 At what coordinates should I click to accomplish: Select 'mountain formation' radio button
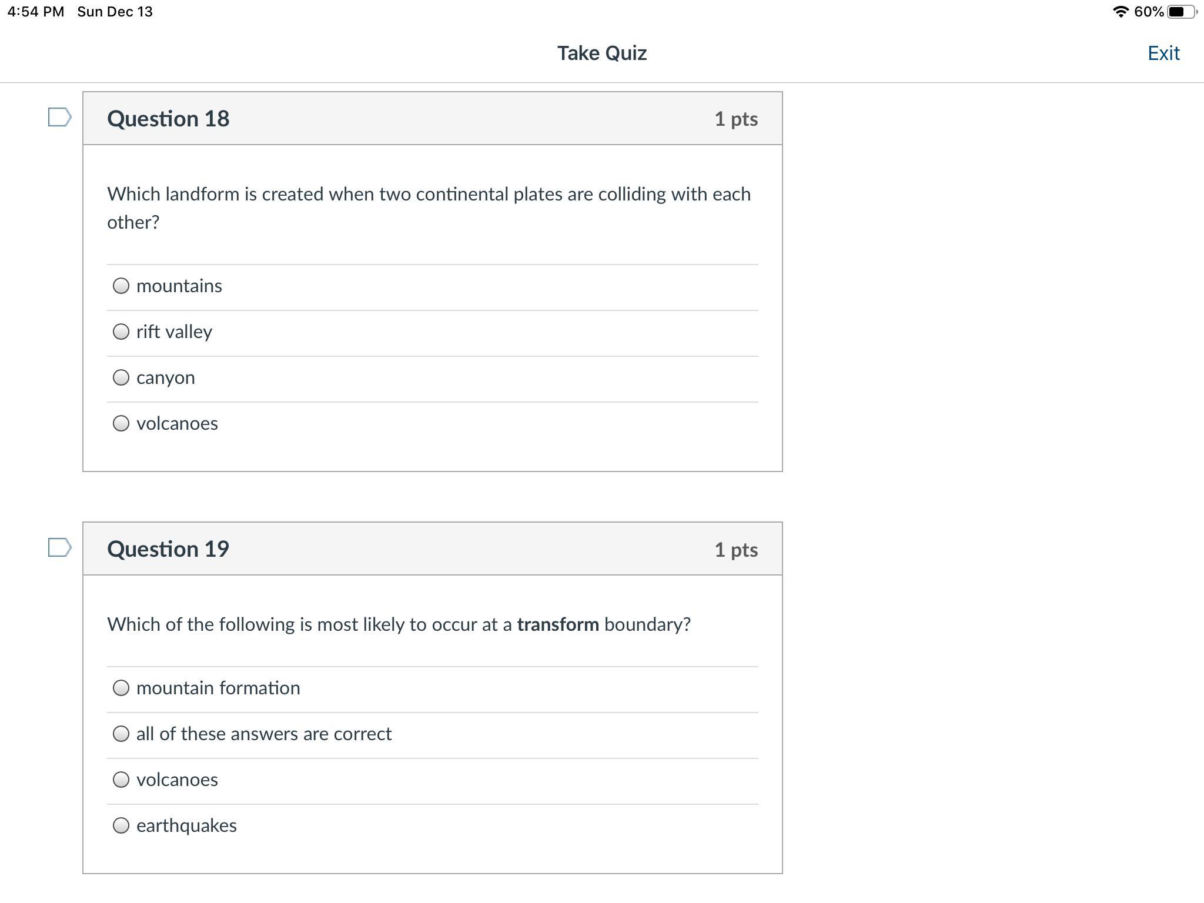(121, 688)
